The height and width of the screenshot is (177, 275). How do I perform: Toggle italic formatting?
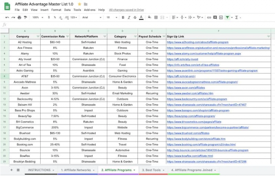pos(129,17)
